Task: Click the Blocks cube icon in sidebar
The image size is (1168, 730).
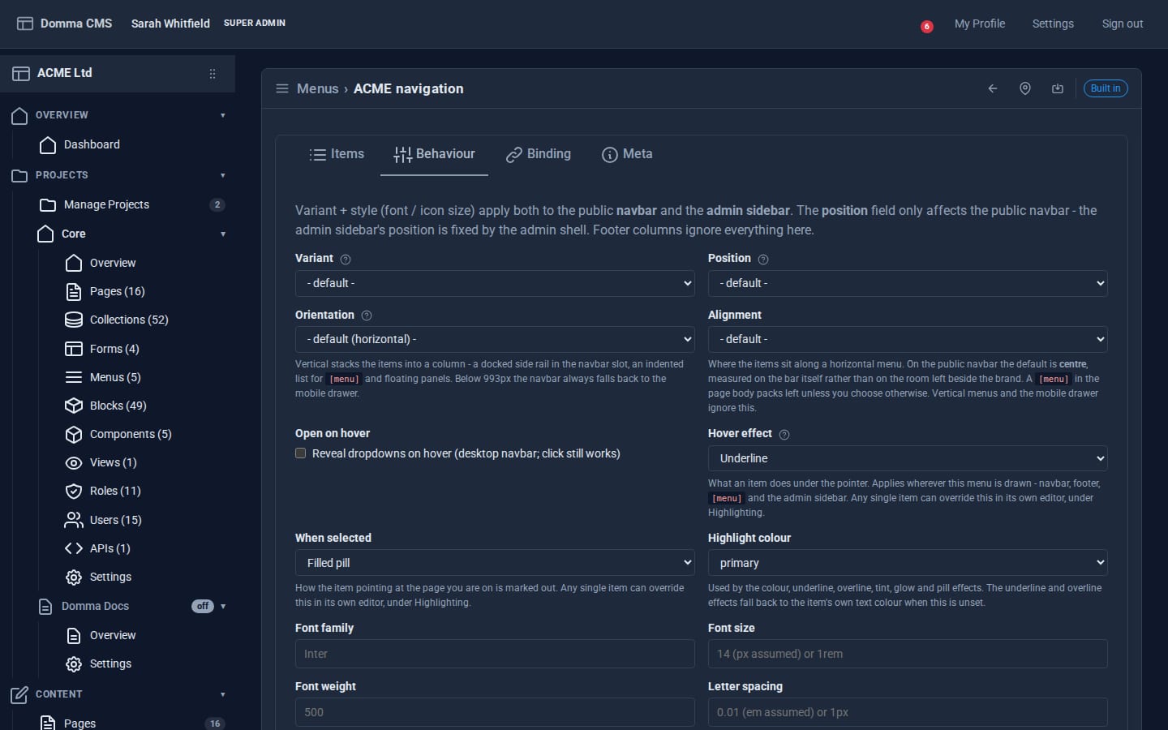Action: 74,406
